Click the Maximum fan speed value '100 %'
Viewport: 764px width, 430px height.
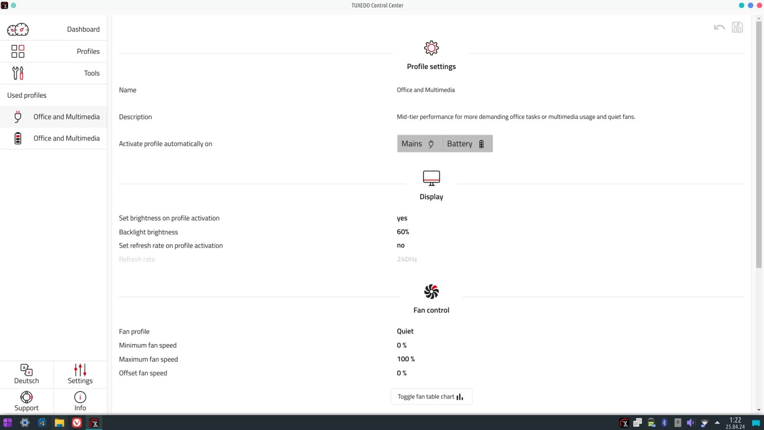point(406,359)
